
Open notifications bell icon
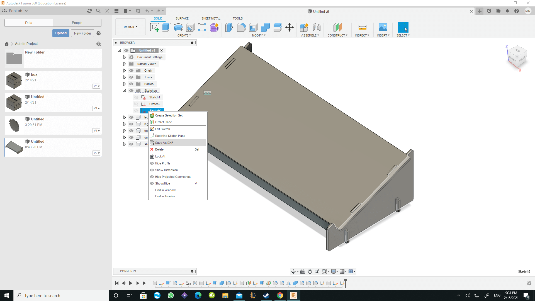(507, 11)
